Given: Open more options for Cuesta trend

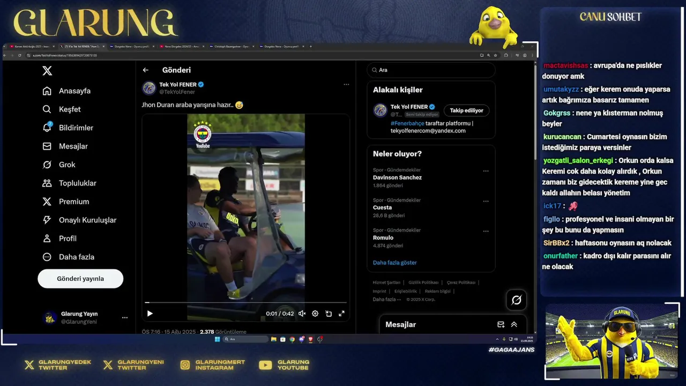Looking at the screenshot, I should click(486, 201).
